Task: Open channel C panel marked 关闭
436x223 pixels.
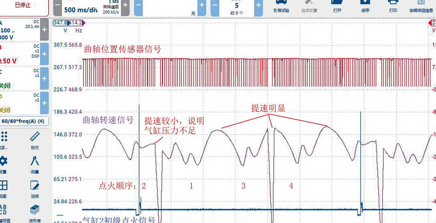Action: (19, 78)
